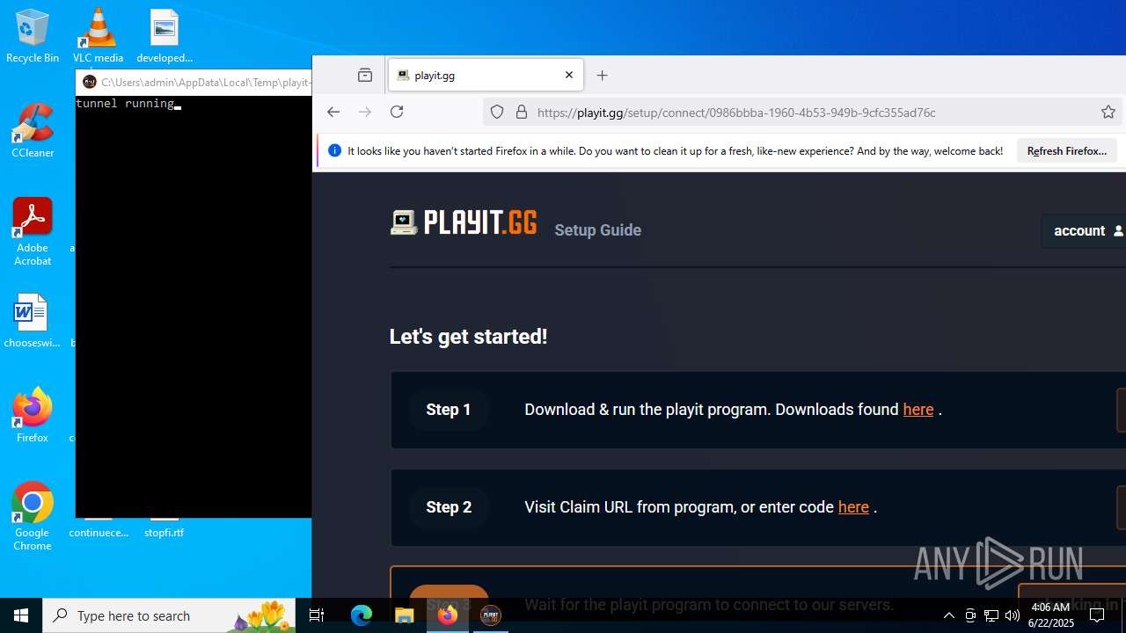Viewport: 1126px width, 633px height.
Task: Open volume control in system tray
Action: click(1013, 615)
